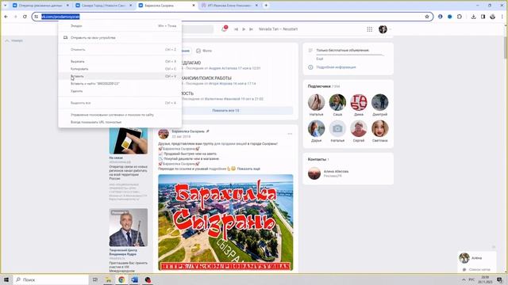Open Подробная информация link
This screenshot has width=508, height=285.
(x=336, y=67)
